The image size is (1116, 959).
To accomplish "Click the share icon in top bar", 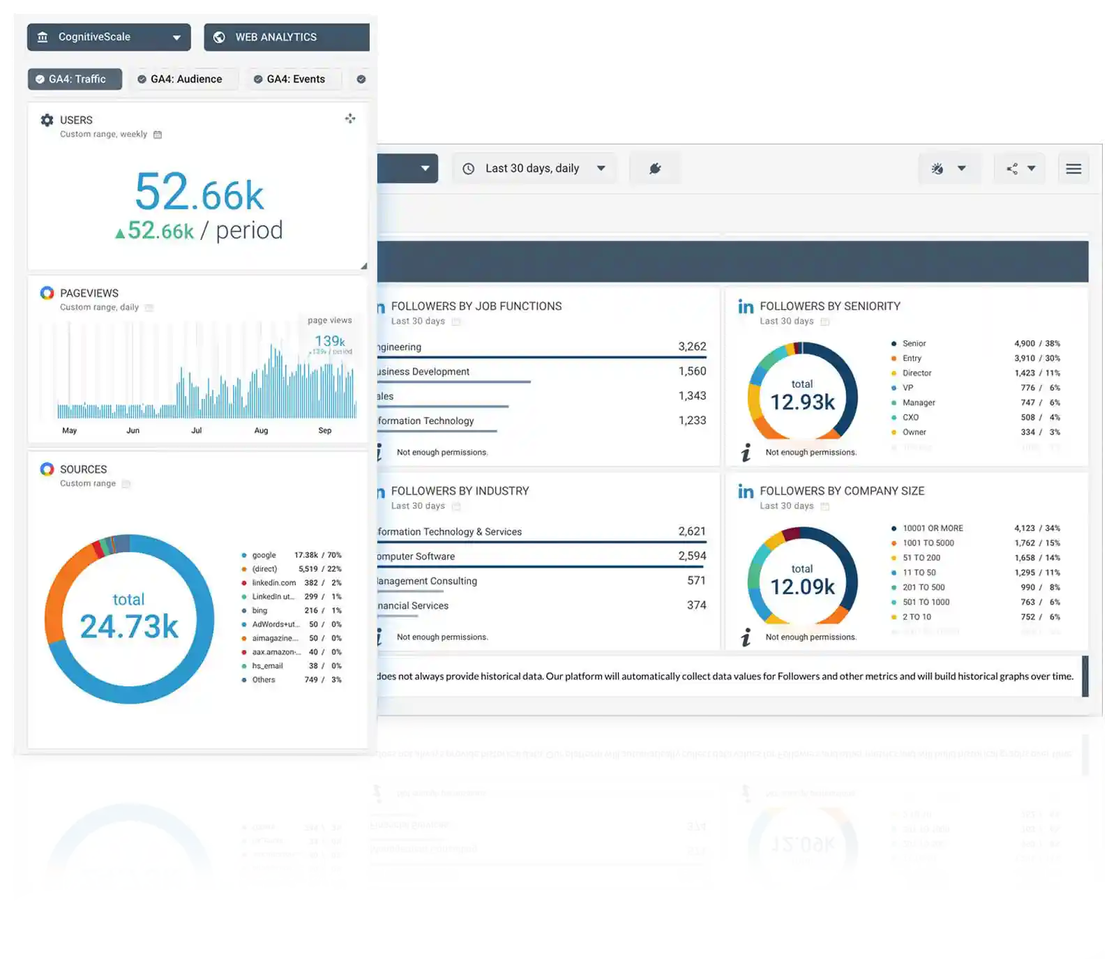I will tap(1012, 168).
